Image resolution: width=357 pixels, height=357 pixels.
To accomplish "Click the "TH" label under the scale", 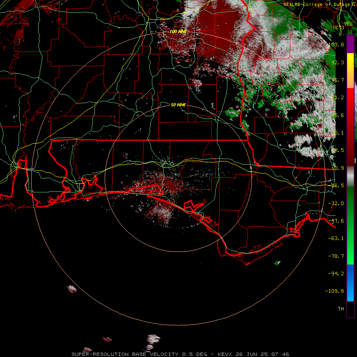I will tap(341, 309).
